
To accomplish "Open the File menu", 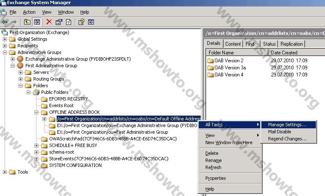I will point(13,12).
